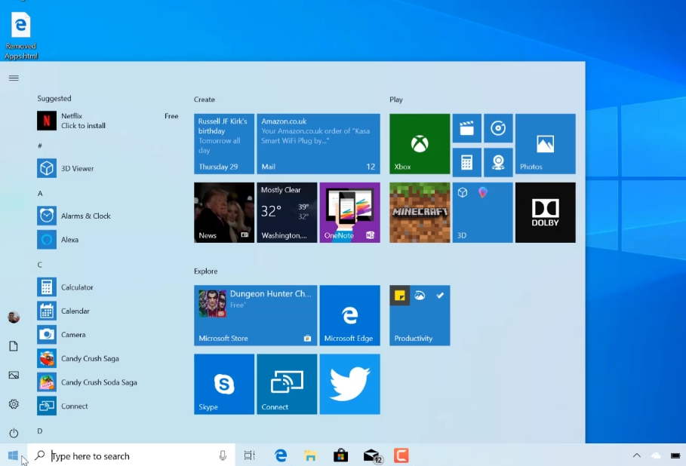Click the 'Type here to search' box

pos(131,456)
